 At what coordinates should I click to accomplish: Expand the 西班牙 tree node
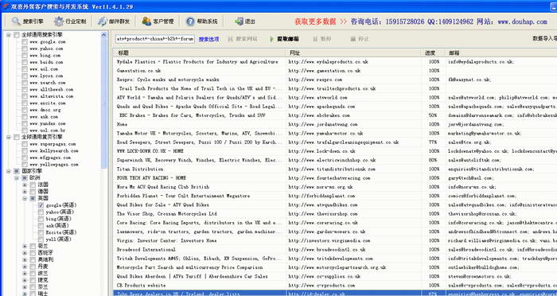[25, 253]
